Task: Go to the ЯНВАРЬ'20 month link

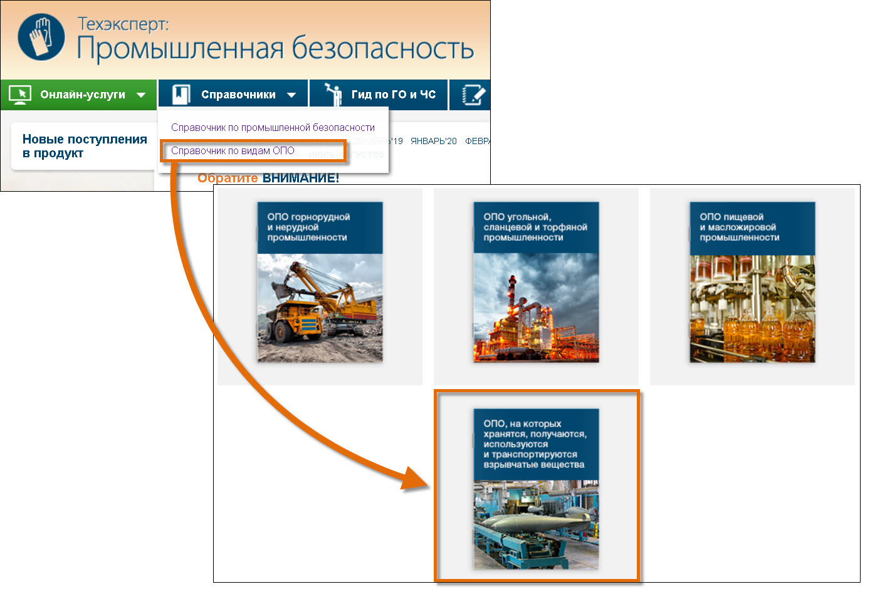Action: click(x=433, y=141)
